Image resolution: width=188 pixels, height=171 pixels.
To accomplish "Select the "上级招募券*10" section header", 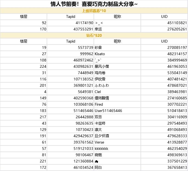I will tap(94, 11).
